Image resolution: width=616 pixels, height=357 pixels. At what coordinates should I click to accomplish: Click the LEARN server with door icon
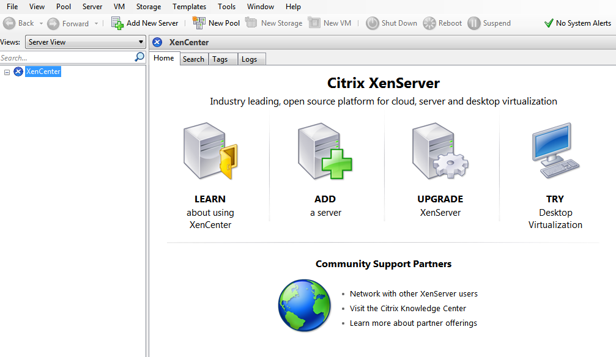click(210, 152)
